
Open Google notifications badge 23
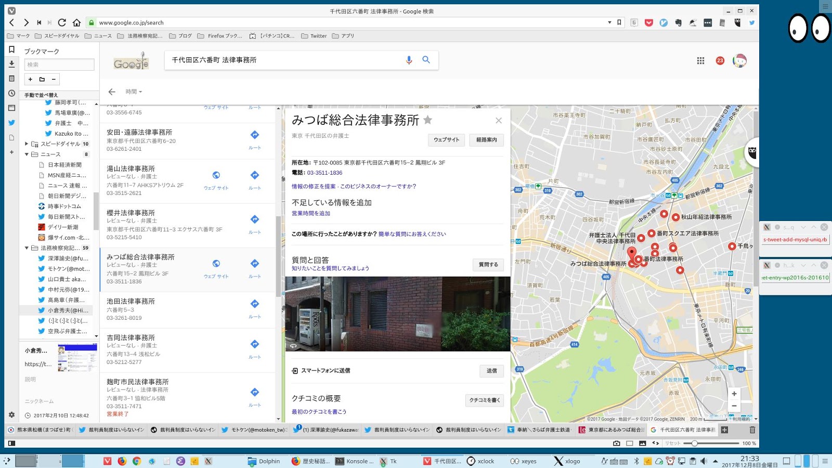click(720, 61)
